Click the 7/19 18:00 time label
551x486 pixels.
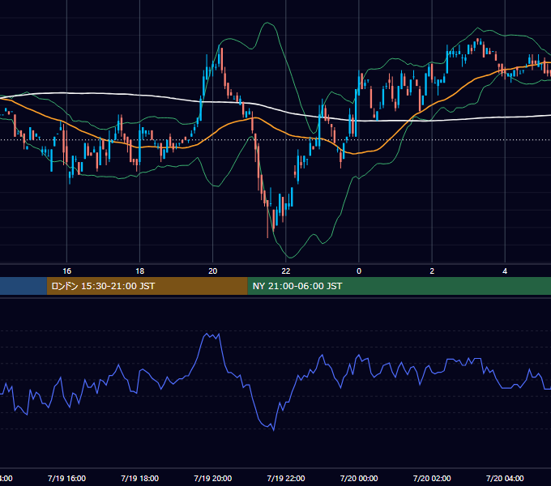[x=140, y=478]
